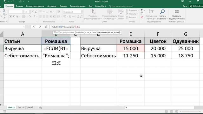Click the Общий доступ share button
Viewport: 203px width, 114px height.
196,6
